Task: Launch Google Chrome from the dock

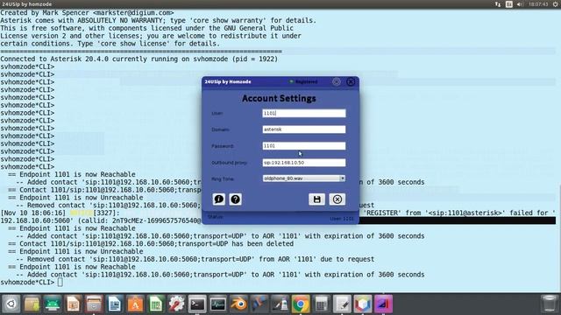Action: click(x=301, y=304)
